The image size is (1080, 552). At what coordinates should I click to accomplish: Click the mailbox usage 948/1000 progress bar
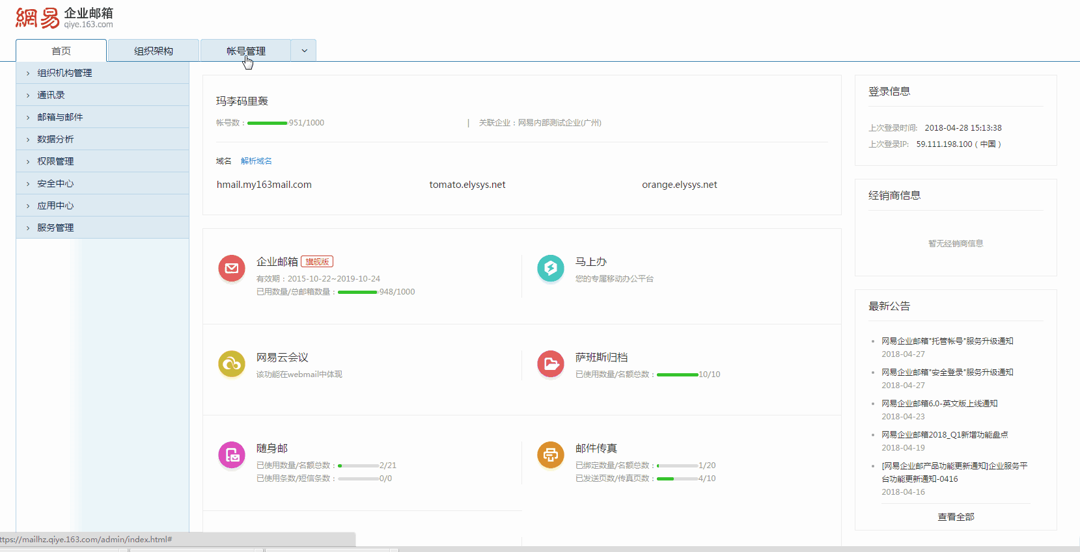358,292
